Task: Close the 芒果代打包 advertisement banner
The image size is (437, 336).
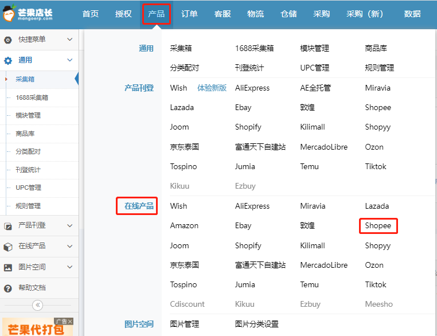Action: point(70,322)
